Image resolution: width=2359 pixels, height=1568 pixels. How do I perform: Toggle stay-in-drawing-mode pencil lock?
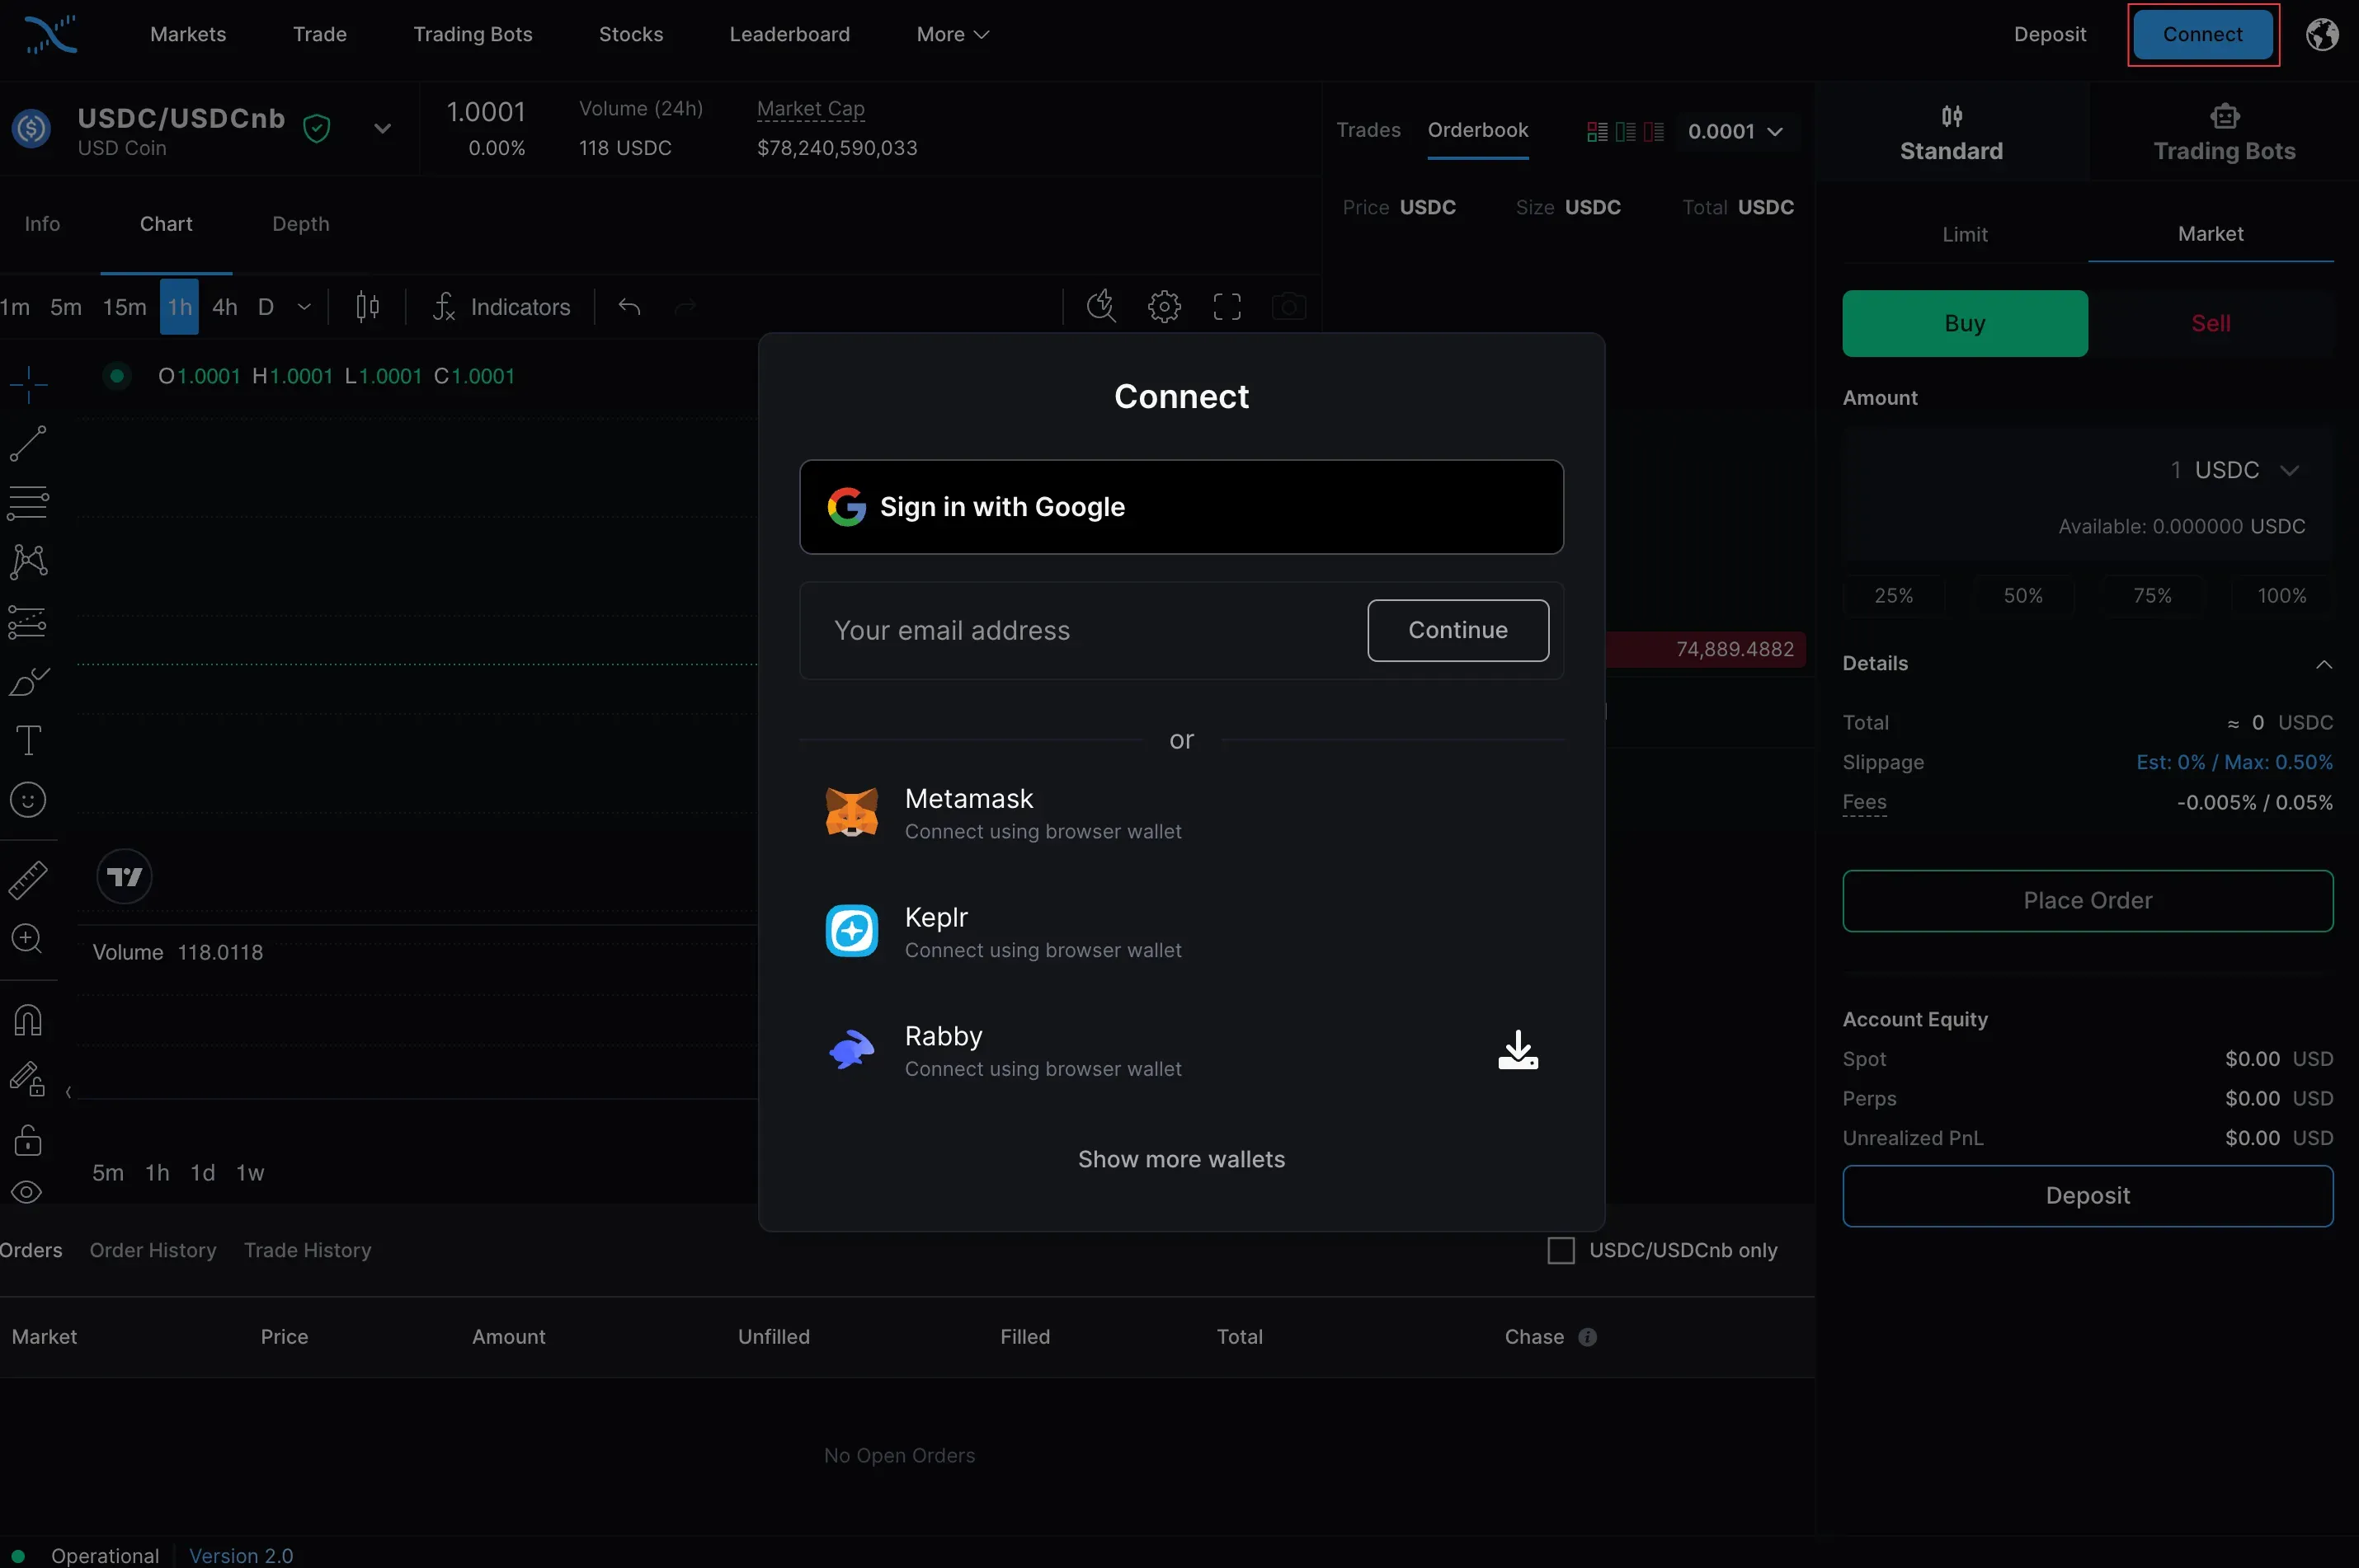pos(28,1080)
